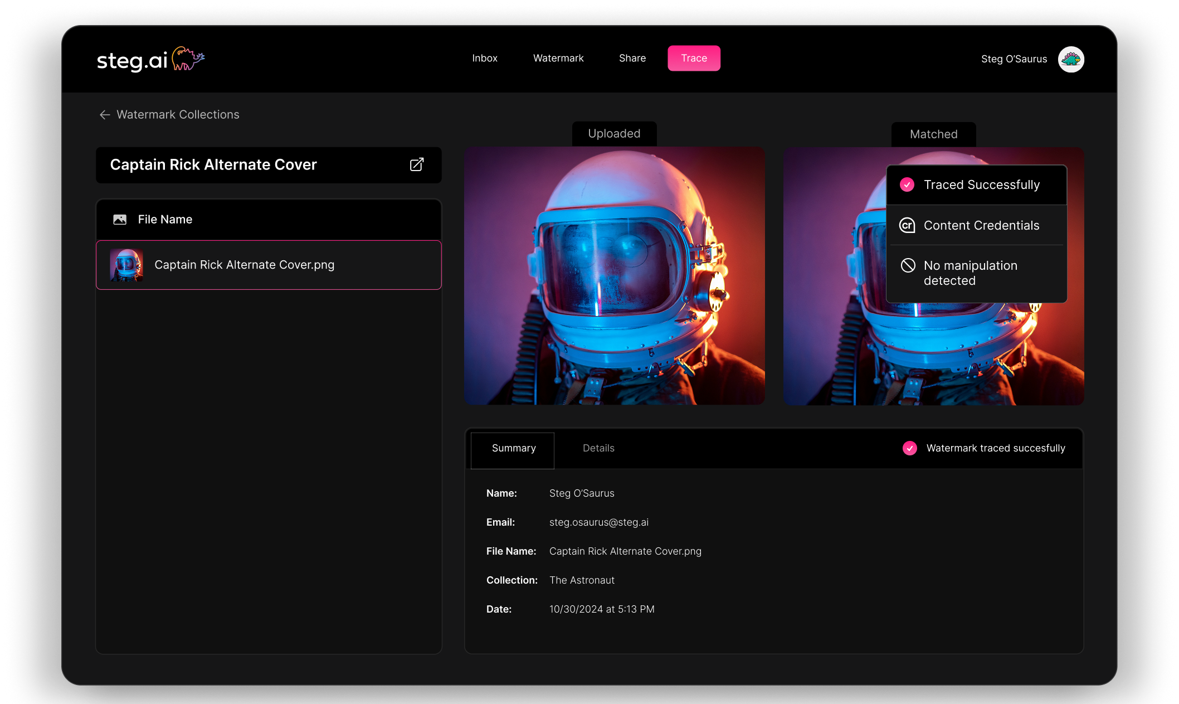Click the pink Trace button

coord(694,59)
